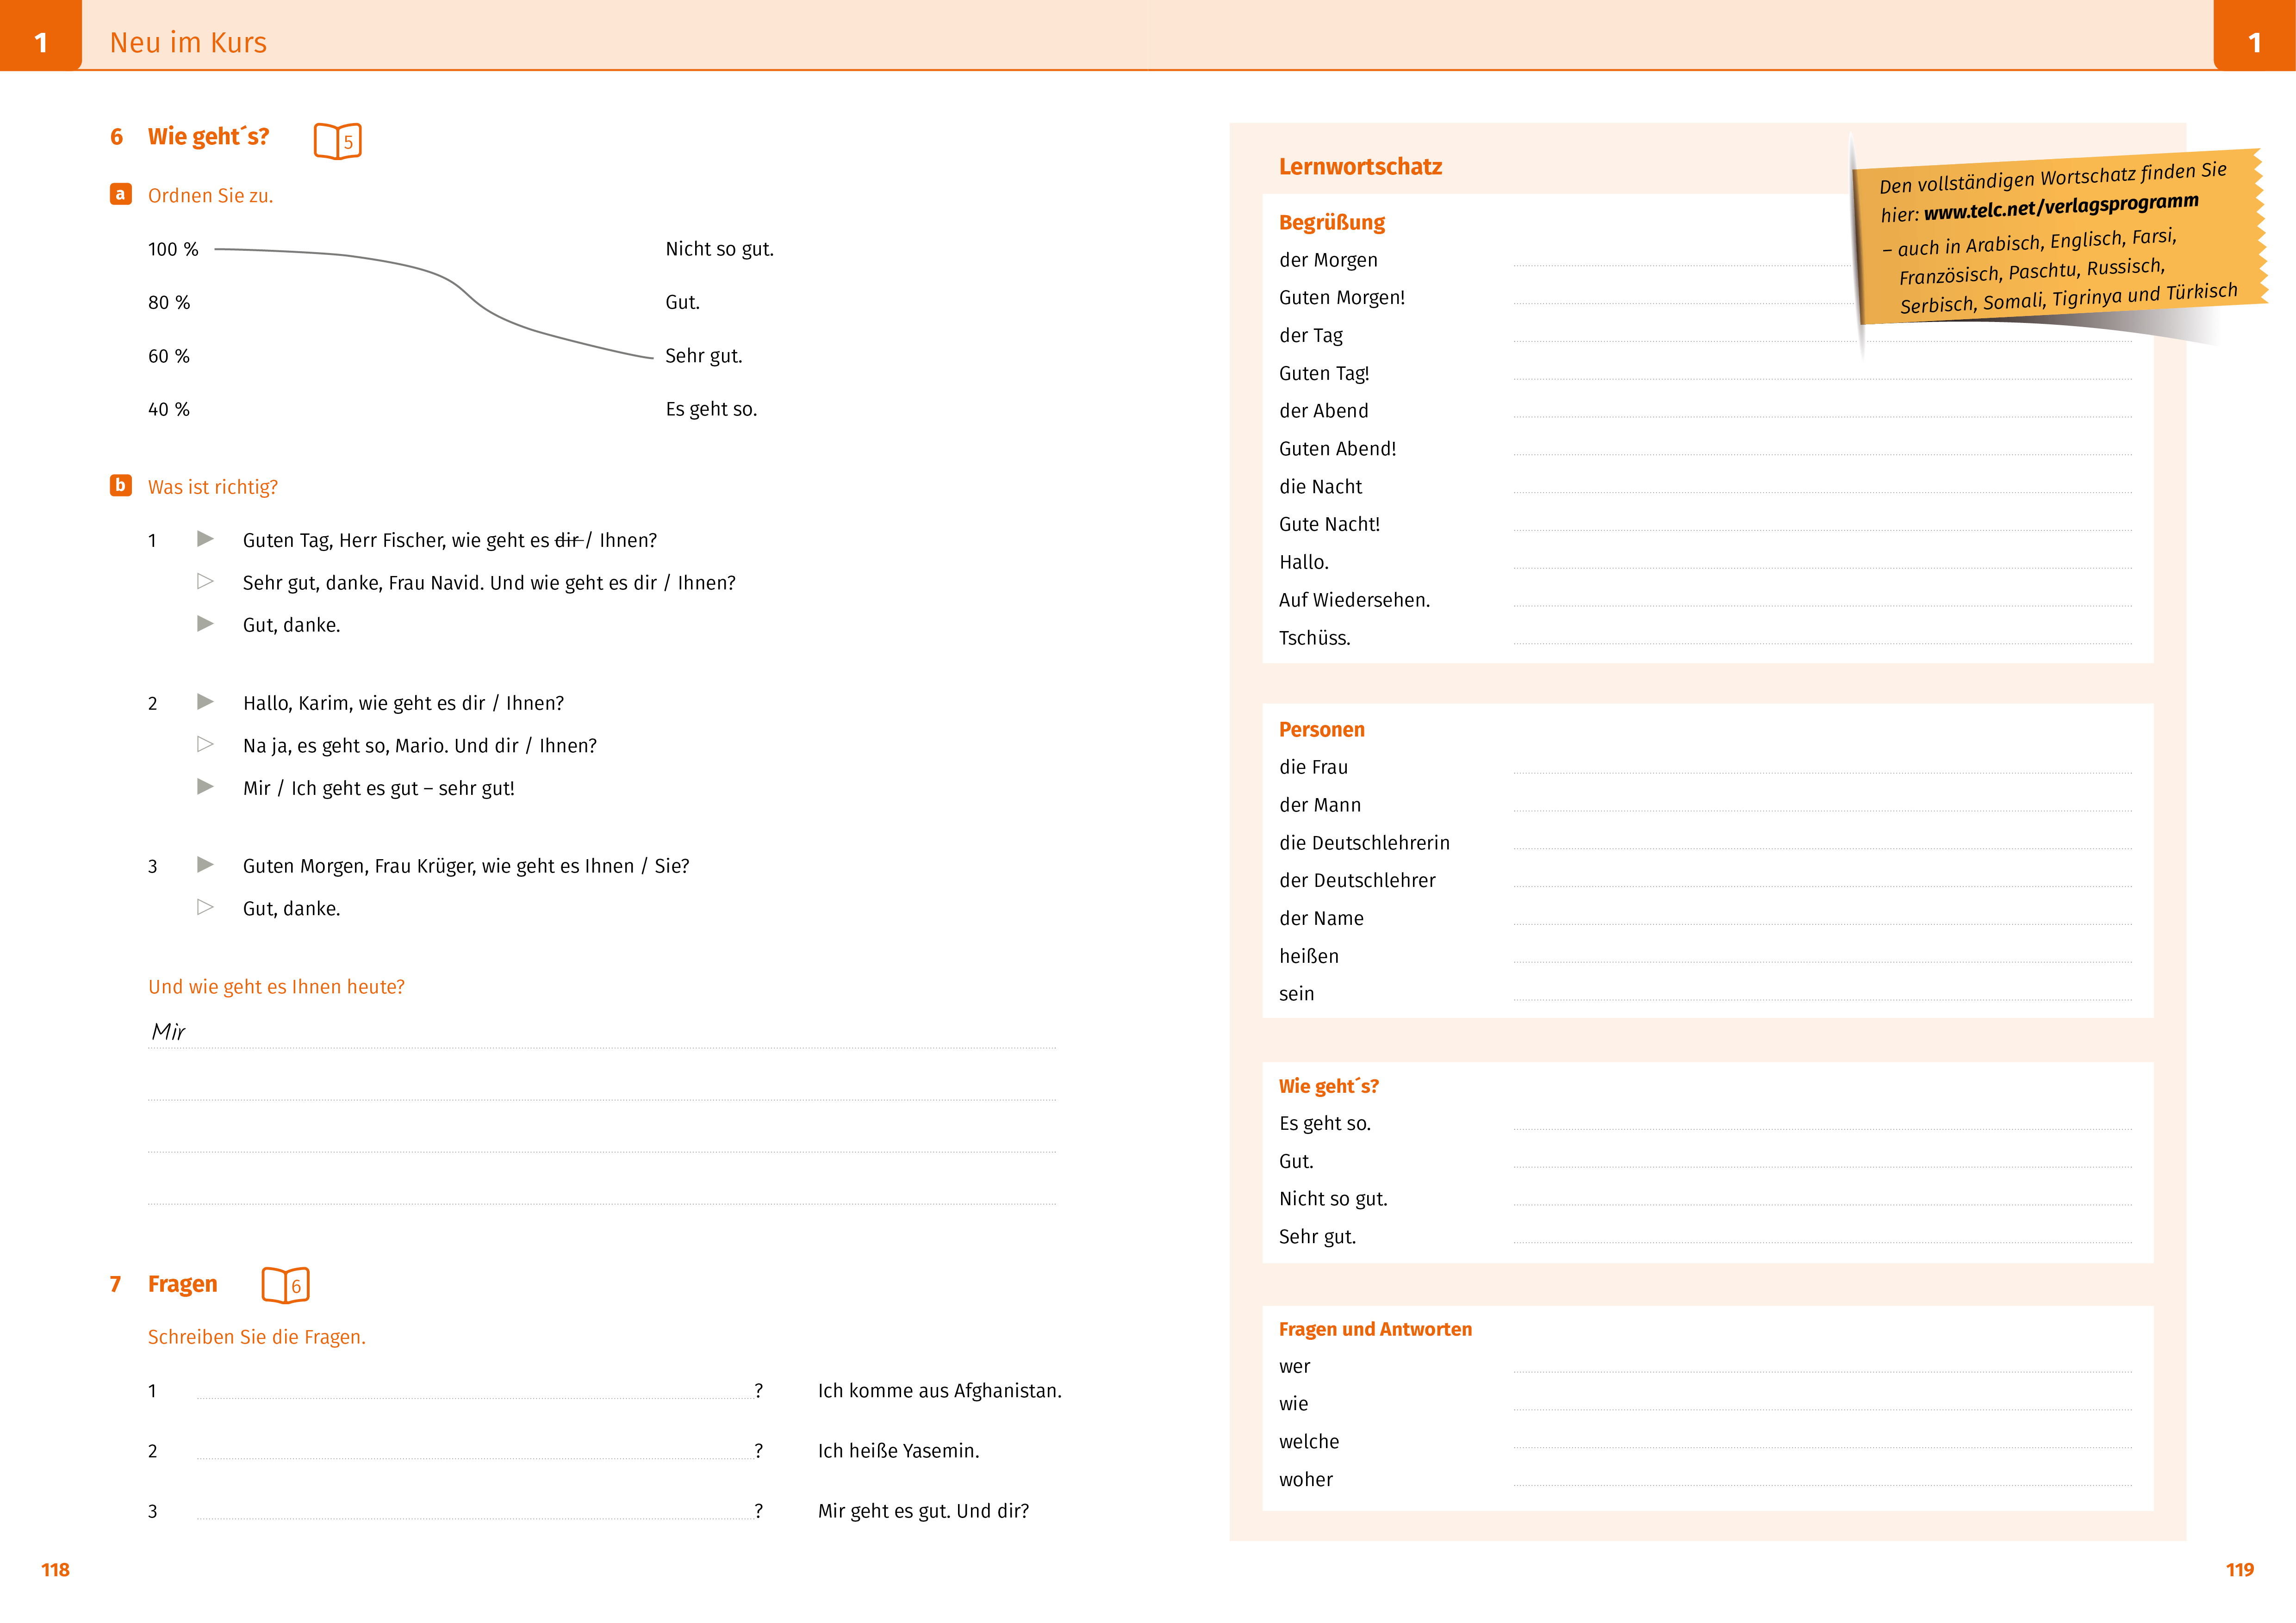Image resolution: width=2296 pixels, height=1623 pixels.
Task: Click 'Ich komme aus Afghanistan.'
Action: [940, 1391]
